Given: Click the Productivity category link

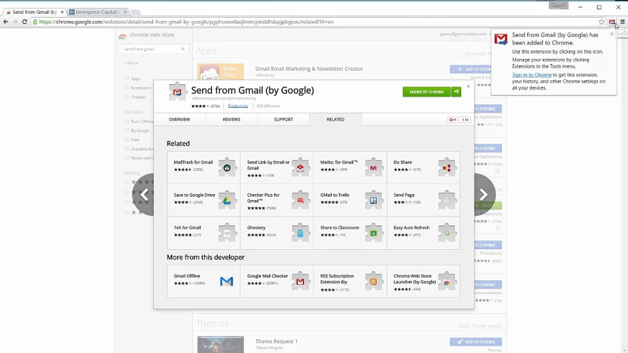Looking at the screenshot, I should (238, 106).
